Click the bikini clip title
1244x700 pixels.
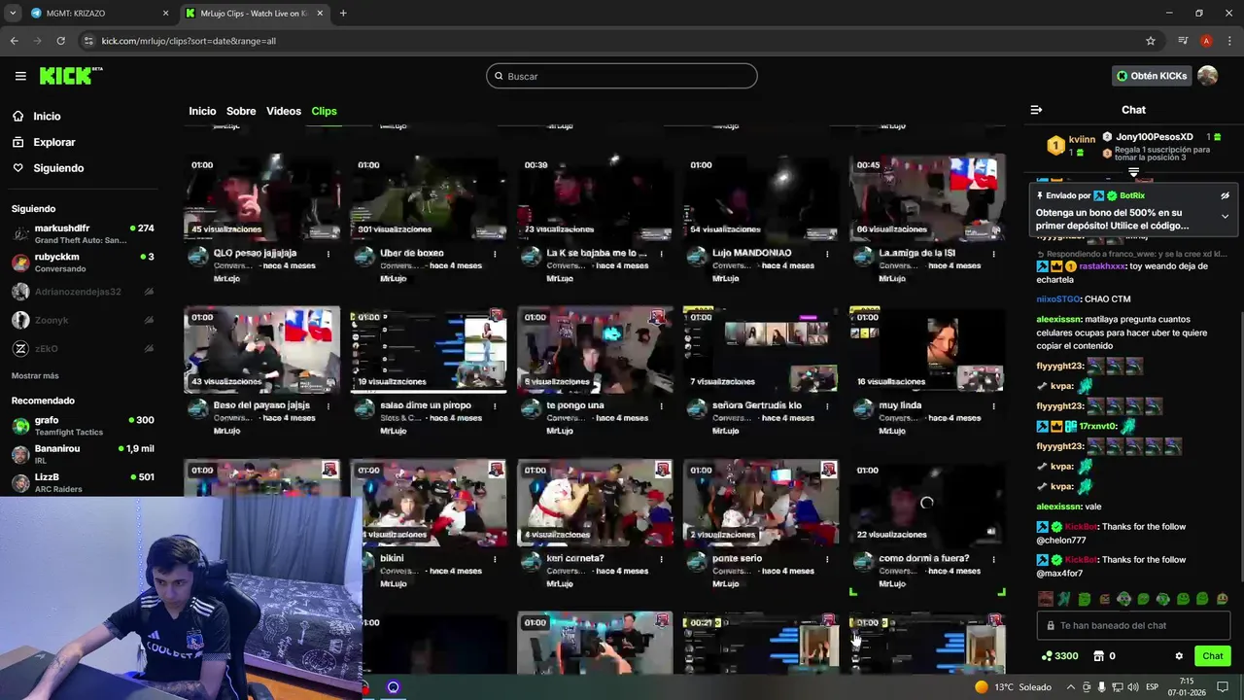[392, 558]
